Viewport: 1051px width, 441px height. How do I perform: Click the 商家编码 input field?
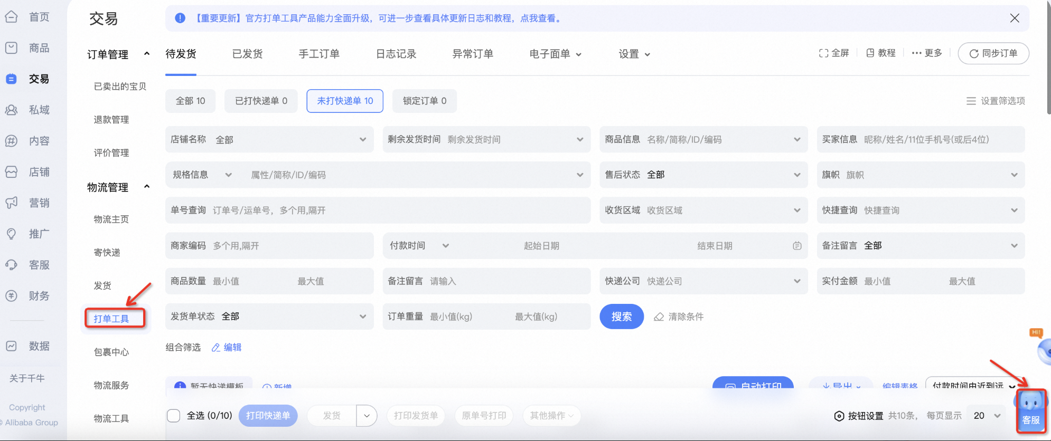click(269, 246)
